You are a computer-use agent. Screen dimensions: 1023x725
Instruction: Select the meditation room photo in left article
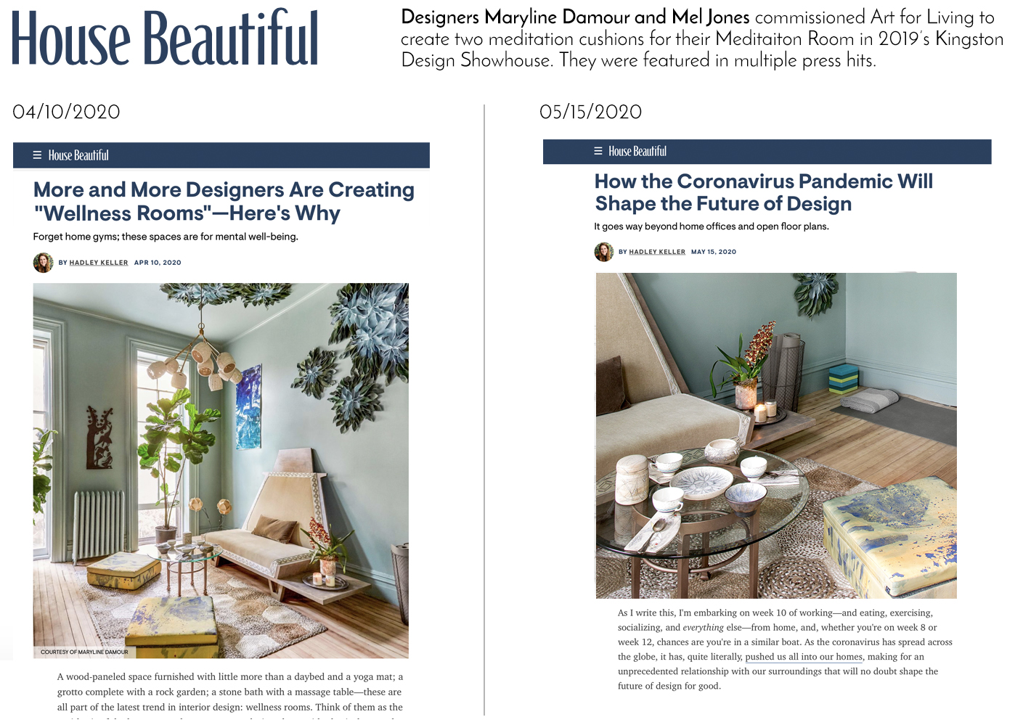[x=221, y=470]
